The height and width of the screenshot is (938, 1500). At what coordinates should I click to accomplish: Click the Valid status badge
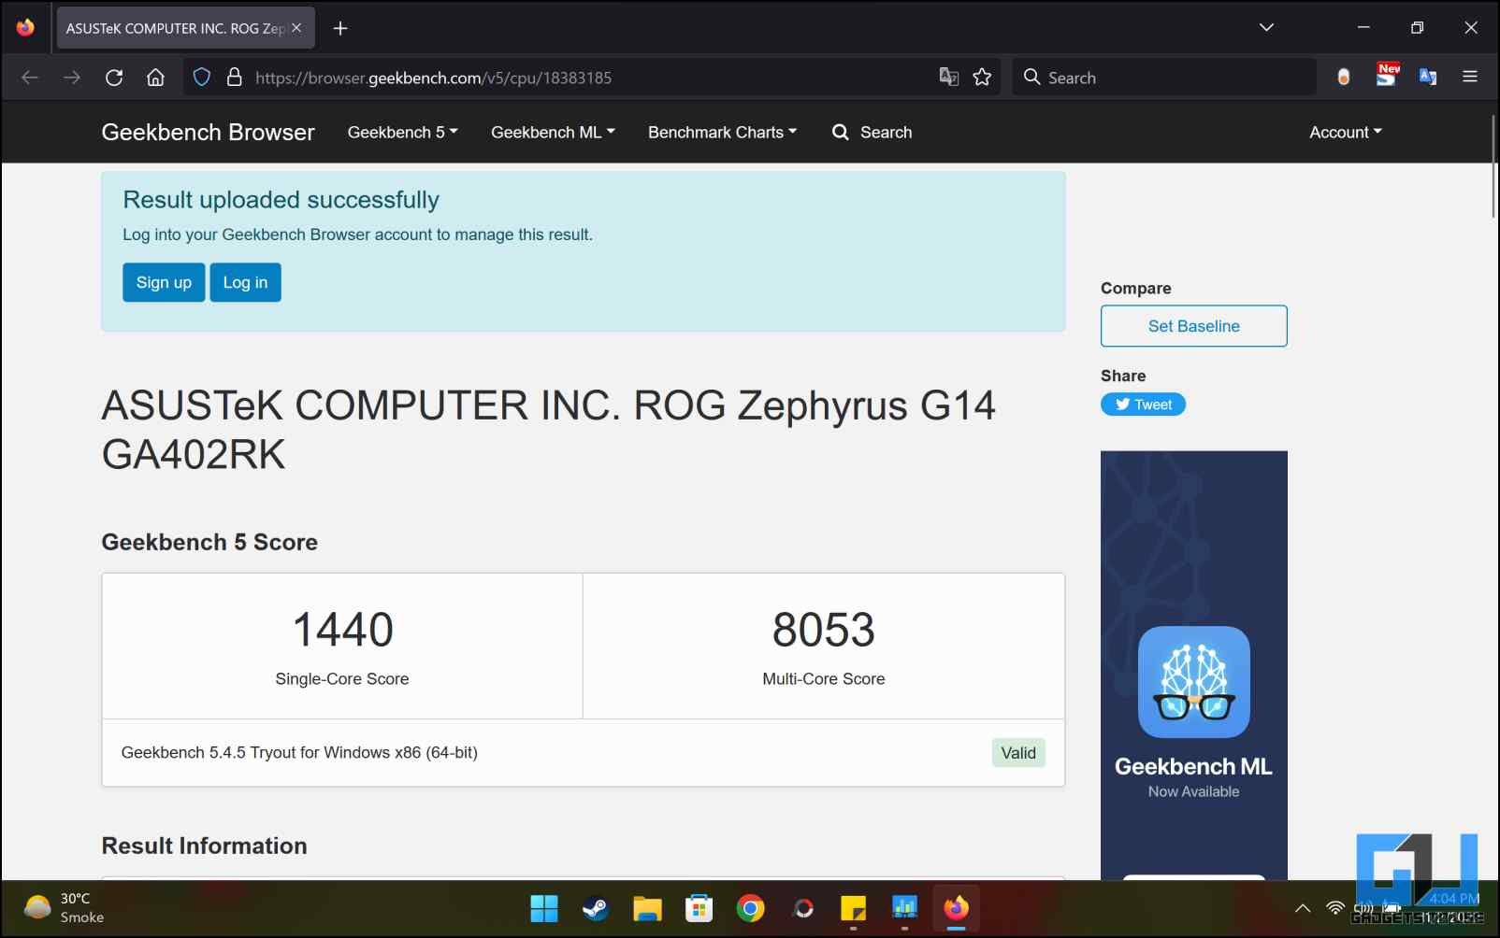[1018, 753]
